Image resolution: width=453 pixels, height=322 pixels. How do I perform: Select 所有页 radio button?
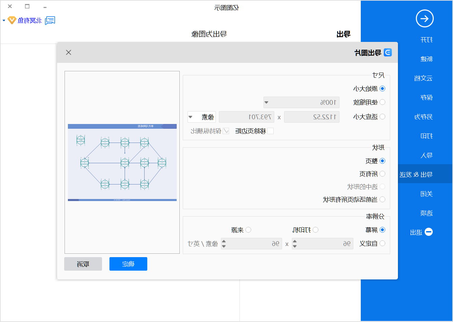tap(382, 174)
